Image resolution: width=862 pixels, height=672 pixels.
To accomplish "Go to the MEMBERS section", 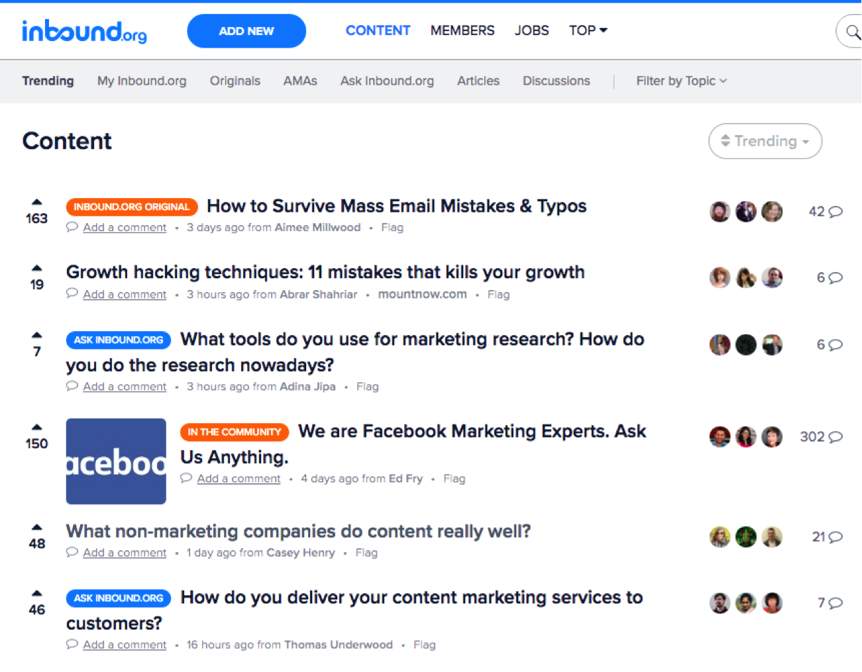I will [462, 30].
